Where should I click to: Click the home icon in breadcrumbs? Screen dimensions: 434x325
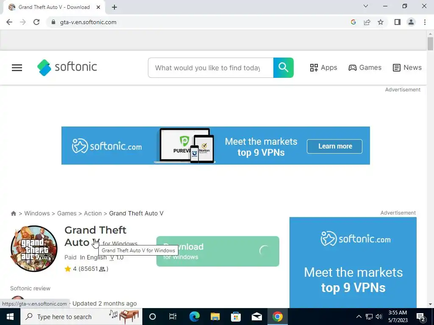coord(13,213)
